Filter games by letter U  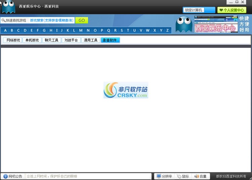pyautogui.click(x=134, y=30)
